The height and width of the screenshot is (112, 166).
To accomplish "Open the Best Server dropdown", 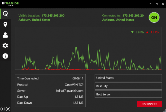I will tap(128, 94).
